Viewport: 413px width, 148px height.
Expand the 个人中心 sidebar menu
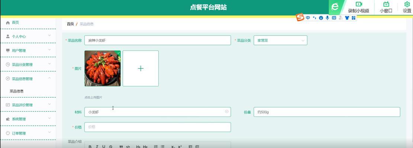point(28,36)
